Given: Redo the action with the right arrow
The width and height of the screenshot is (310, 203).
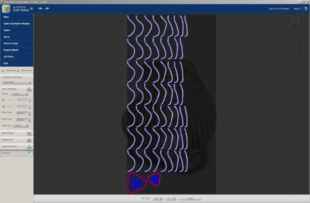Looking at the screenshot, I should (x=47, y=8).
